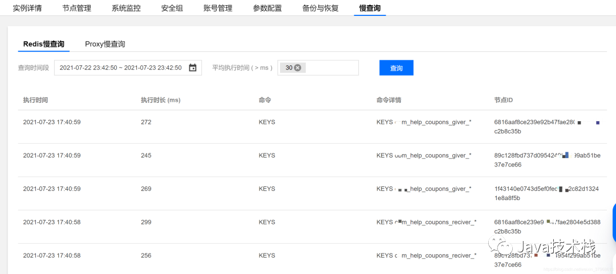Remove the 30 ms filter tag
616x274 pixels.
pos(298,68)
